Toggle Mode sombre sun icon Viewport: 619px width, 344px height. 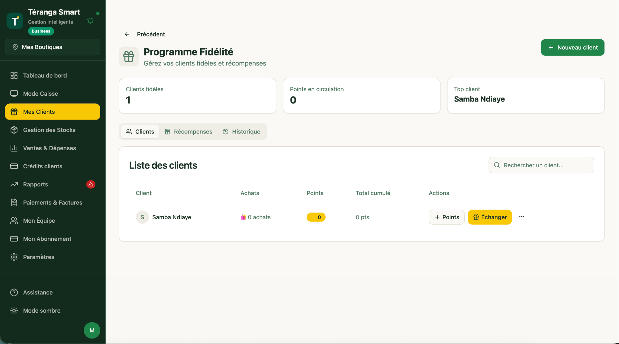(14, 310)
